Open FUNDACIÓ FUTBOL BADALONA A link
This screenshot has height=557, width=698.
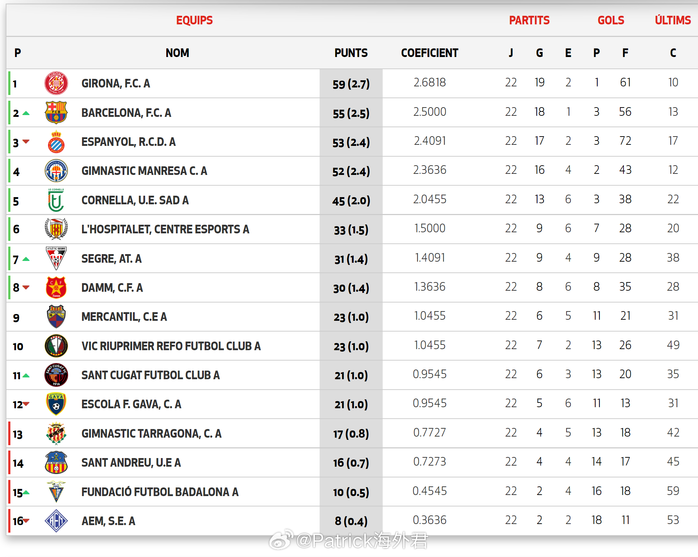160,492
